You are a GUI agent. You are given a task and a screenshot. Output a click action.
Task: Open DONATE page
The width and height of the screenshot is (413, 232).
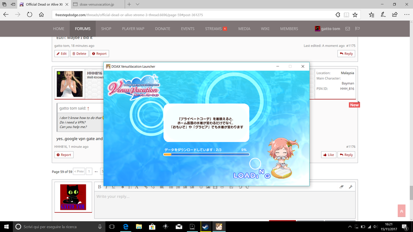coord(162,29)
